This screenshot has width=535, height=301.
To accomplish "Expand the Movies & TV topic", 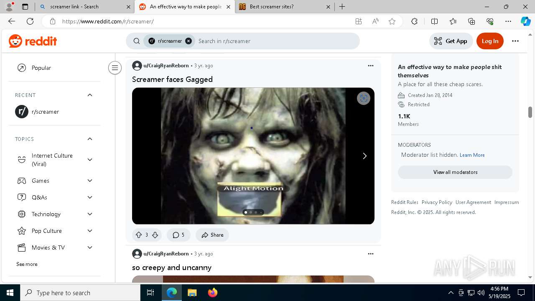I will pyautogui.click(x=90, y=247).
